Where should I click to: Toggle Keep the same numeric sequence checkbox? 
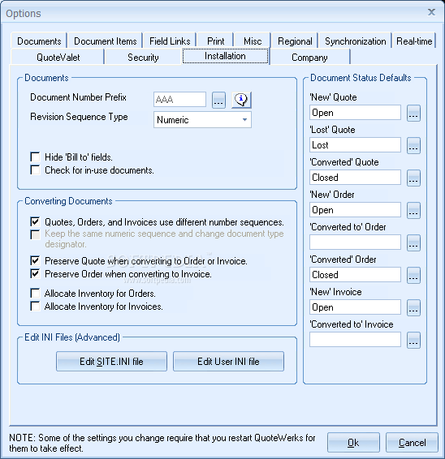[x=35, y=234]
